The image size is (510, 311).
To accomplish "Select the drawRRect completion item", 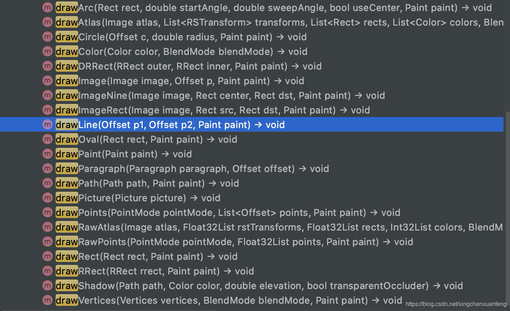I will 154,271.
